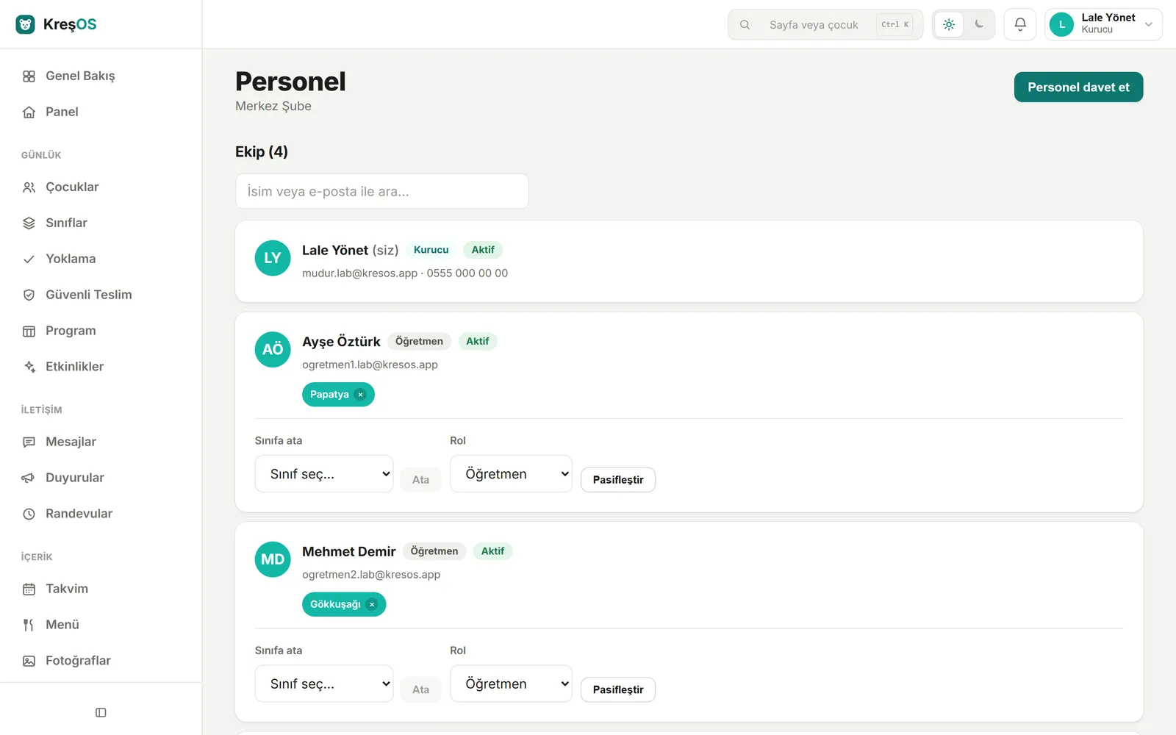Click Ata button in Mehmet Demir's card
The image size is (1176, 735).
click(420, 689)
